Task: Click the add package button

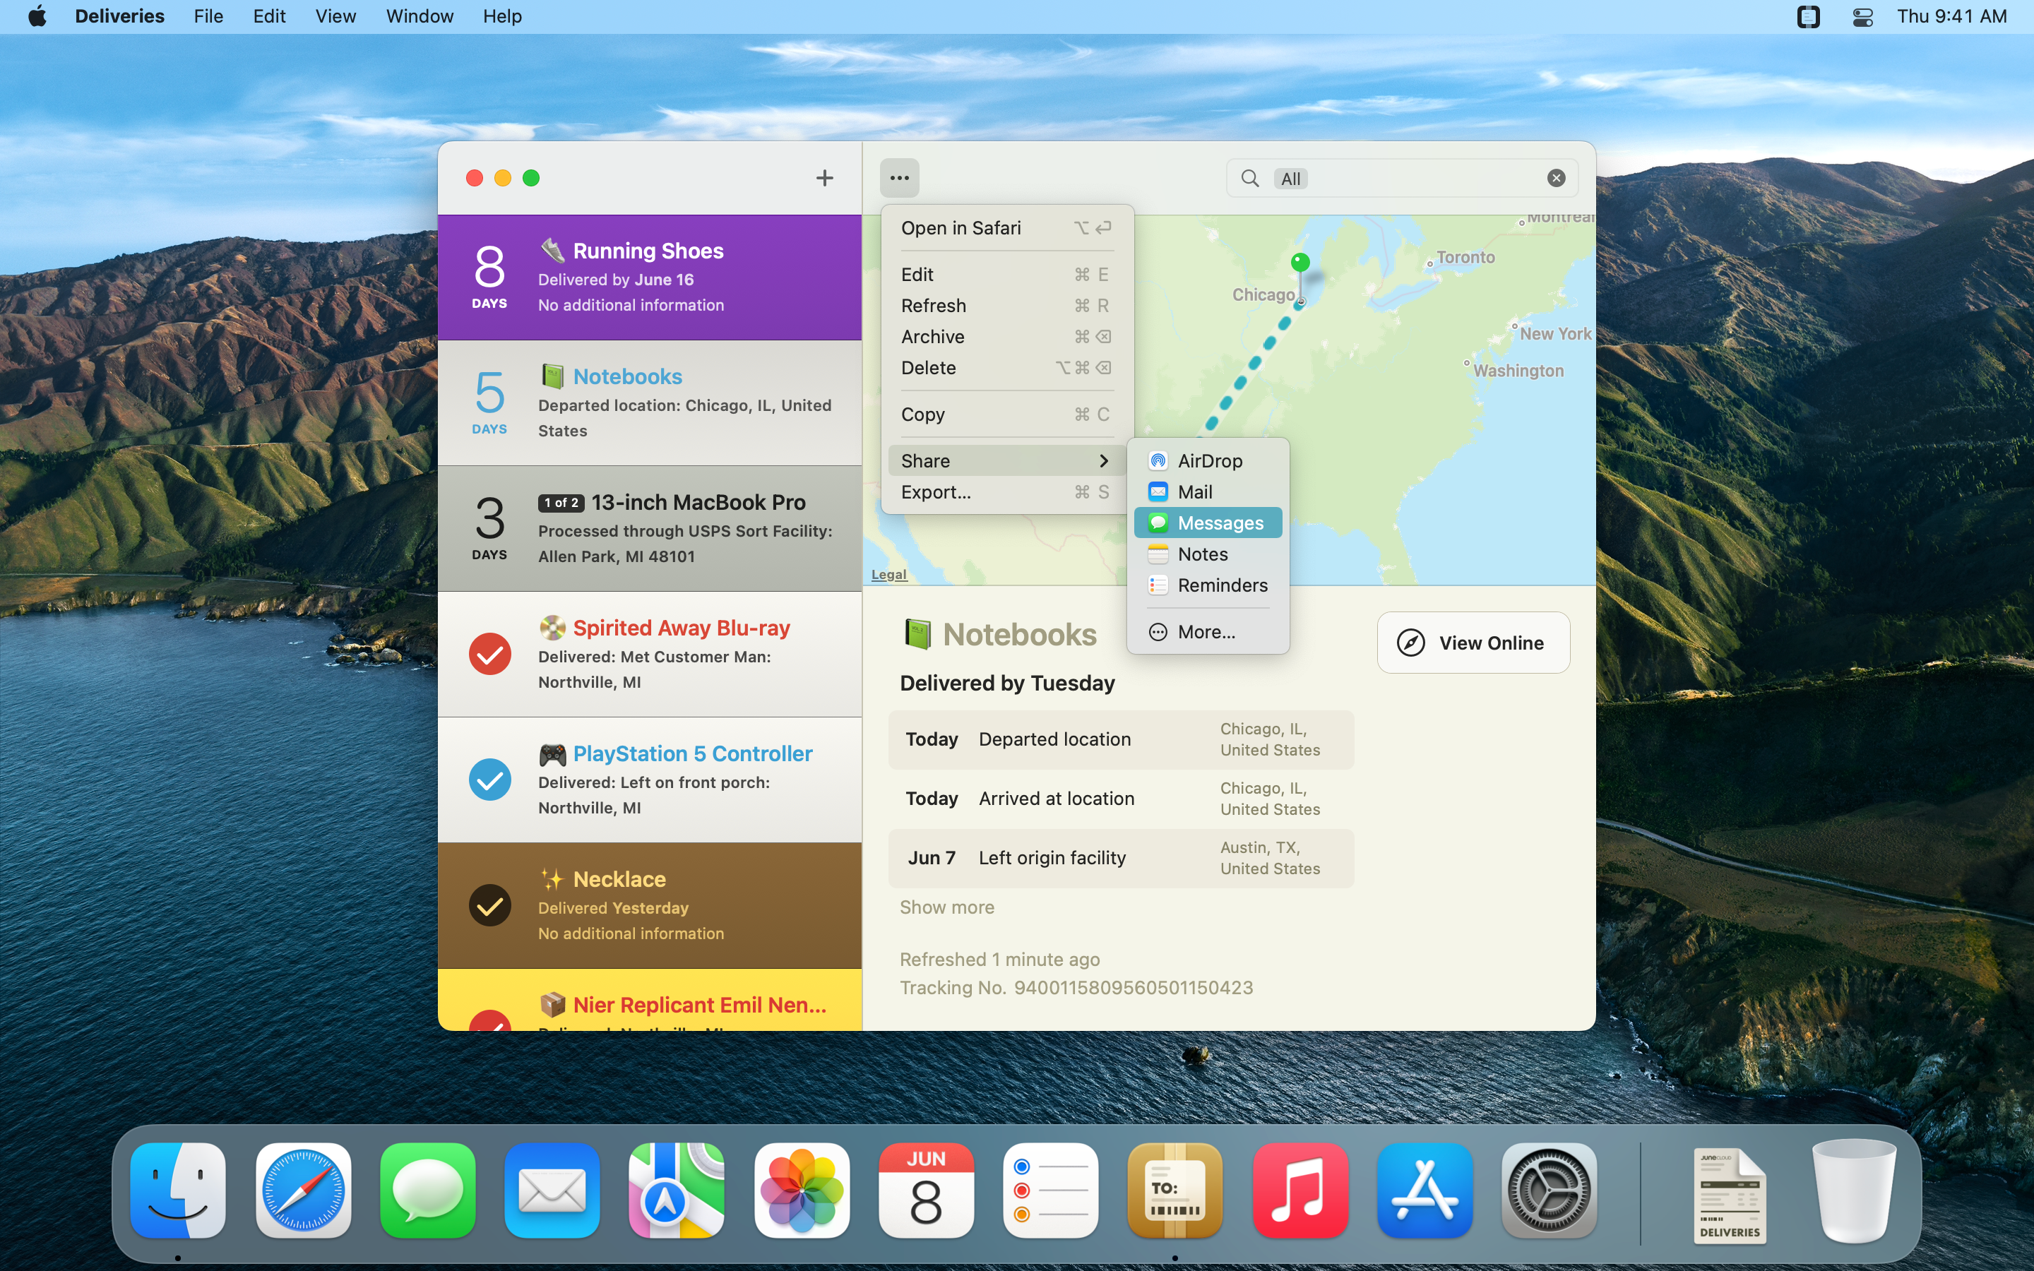Action: [824, 177]
